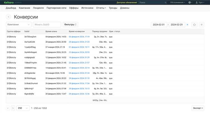Open conversion 18 февраля 2024, 01:29
210x113 pixels.
click(79, 57)
